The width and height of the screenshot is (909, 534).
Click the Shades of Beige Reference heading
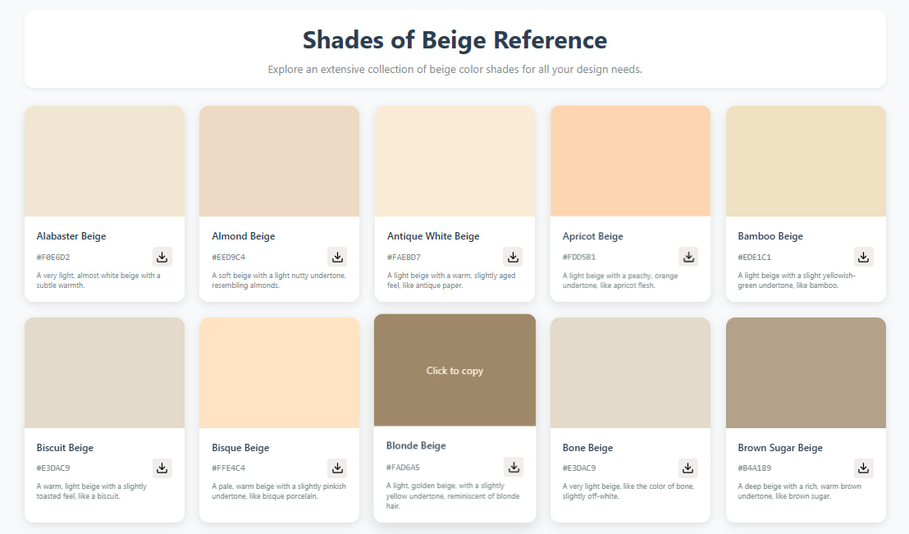tap(454, 39)
